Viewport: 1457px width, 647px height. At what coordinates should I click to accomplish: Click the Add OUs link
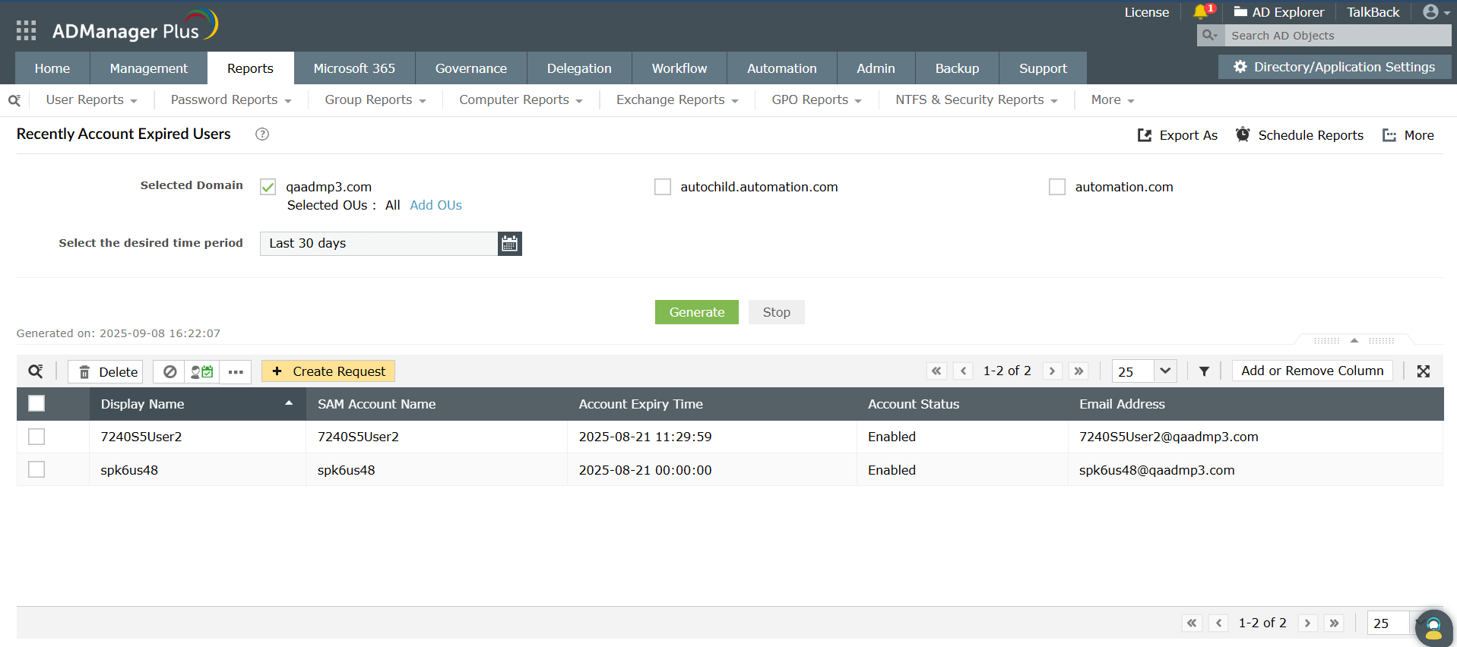pyautogui.click(x=436, y=205)
